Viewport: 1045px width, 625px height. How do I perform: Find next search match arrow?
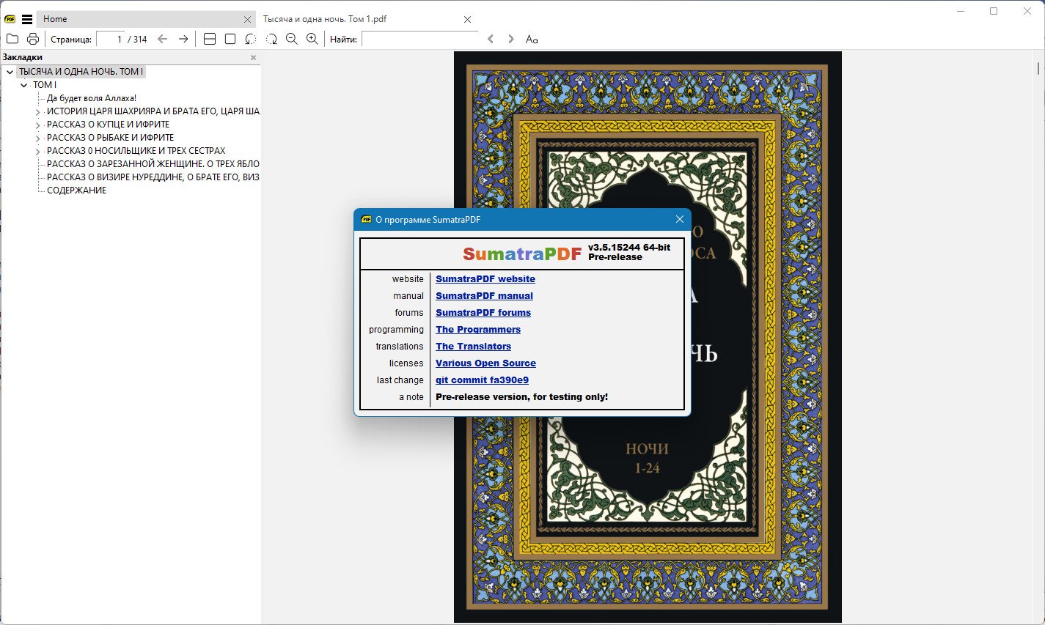(x=511, y=39)
